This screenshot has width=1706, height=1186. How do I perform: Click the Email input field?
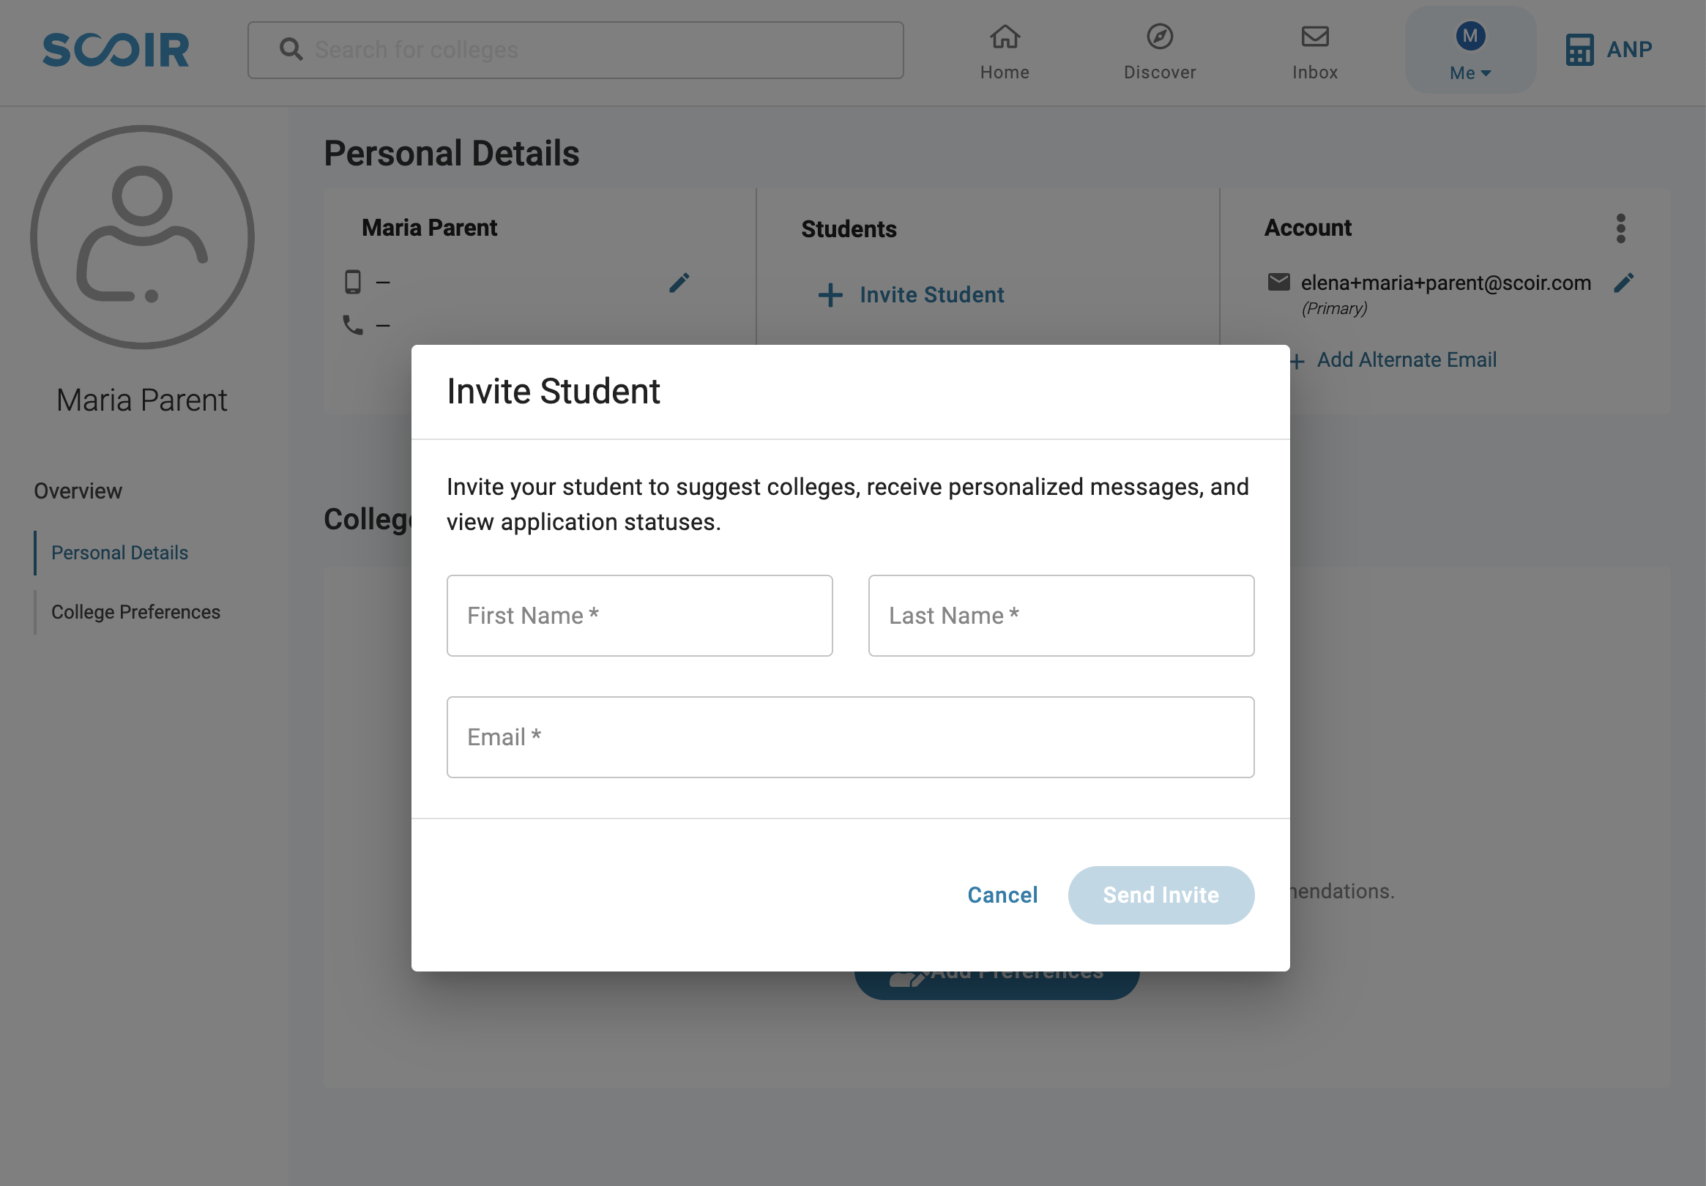click(x=850, y=736)
